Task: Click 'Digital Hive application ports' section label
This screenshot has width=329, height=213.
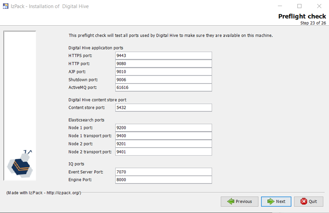Action: (96, 48)
